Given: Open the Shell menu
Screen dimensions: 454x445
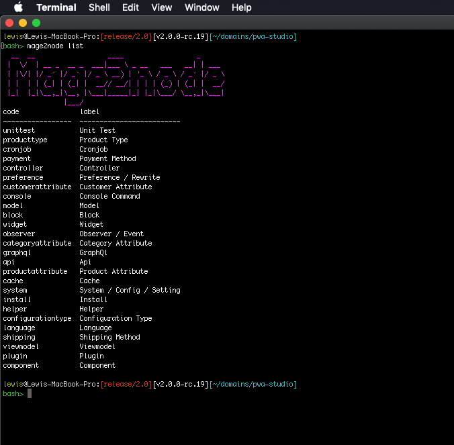Looking at the screenshot, I should 99,7.
